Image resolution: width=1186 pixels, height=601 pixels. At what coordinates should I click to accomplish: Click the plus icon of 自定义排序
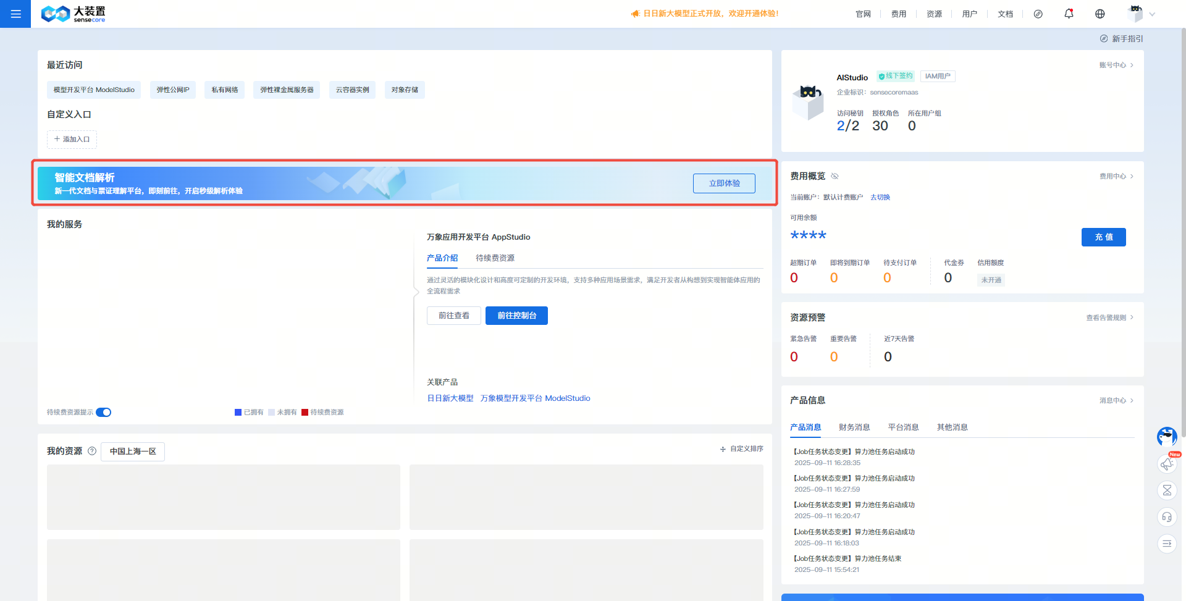(x=723, y=449)
